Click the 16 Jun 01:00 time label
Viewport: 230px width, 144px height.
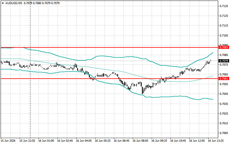click(x=46, y=141)
